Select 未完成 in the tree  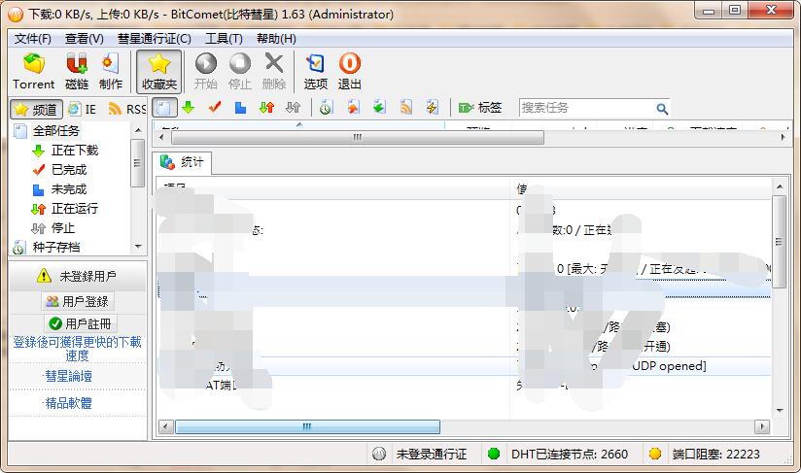69,189
